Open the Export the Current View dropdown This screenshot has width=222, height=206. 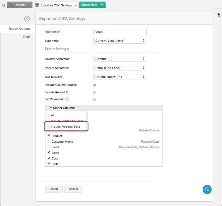pos(120,41)
